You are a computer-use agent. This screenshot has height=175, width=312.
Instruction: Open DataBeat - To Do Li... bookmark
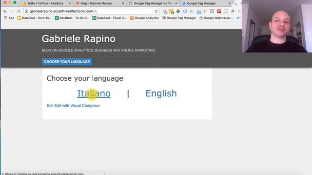pos(72,18)
